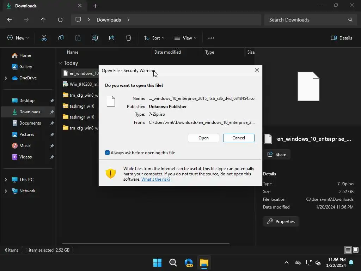The width and height of the screenshot is (361, 271).
Task: Open Properties from details pane
Action: (x=281, y=222)
